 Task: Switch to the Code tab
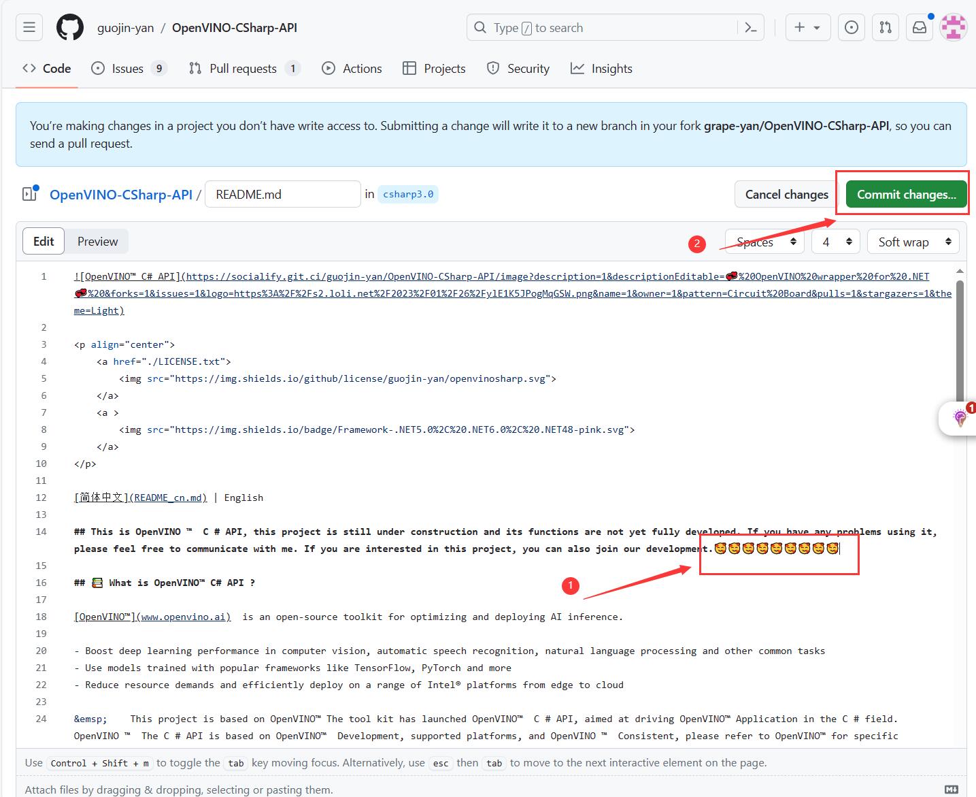[x=47, y=69]
